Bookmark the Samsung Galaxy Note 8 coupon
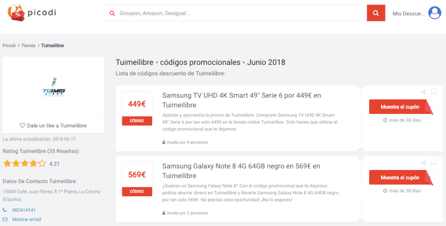This screenshot has width=446, height=226. point(433,163)
